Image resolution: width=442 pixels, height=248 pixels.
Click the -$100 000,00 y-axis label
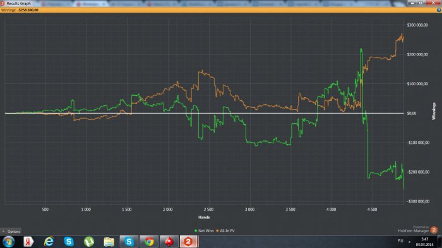click(x=418, y=143)
